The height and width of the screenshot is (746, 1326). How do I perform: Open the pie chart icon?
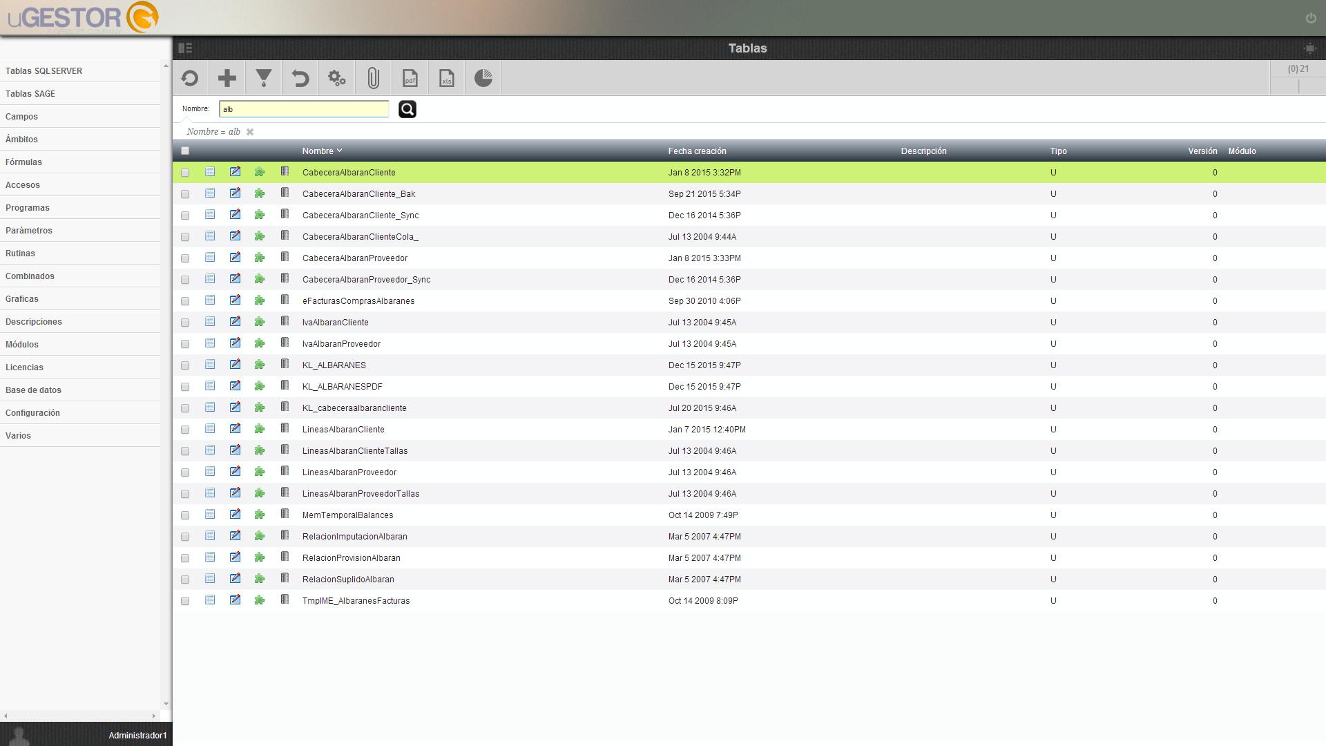[x=483, y=78]
